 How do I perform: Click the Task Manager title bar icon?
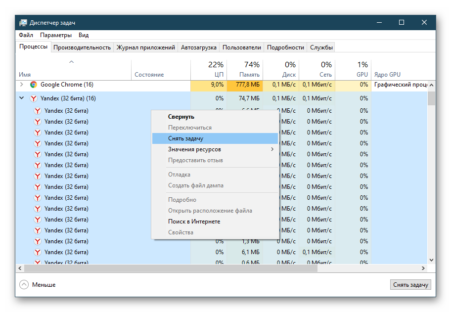(x=23, y=23)
